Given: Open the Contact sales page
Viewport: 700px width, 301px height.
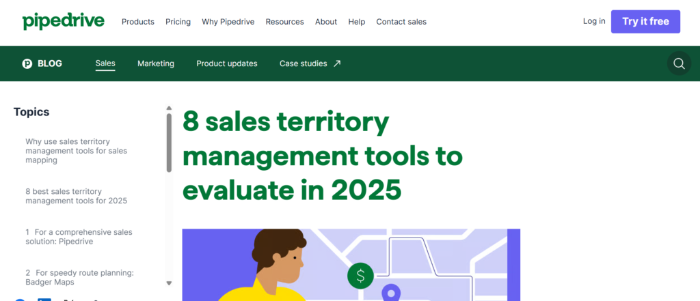Looking at the screenshot, I should [x=401, y=22].
